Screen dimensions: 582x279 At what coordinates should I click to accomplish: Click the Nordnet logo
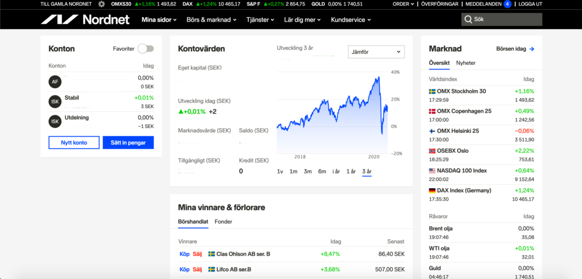point(85,20)
